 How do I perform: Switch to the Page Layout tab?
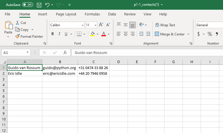66,14
